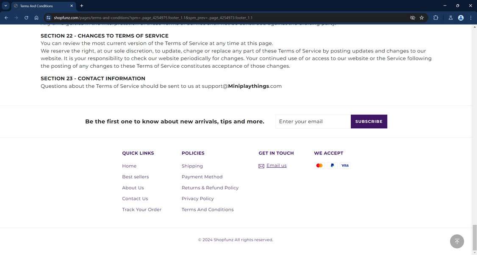Open the Best sellers link
This screenshot has width=477, height=255.
(136, 177)
